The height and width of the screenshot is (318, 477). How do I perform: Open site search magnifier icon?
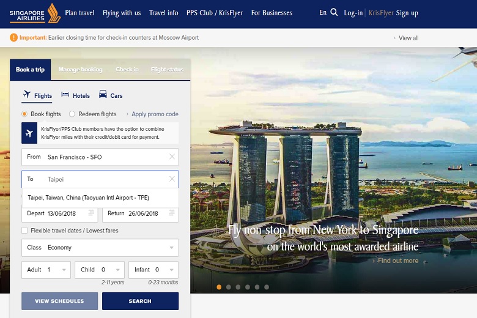(334, 12)
